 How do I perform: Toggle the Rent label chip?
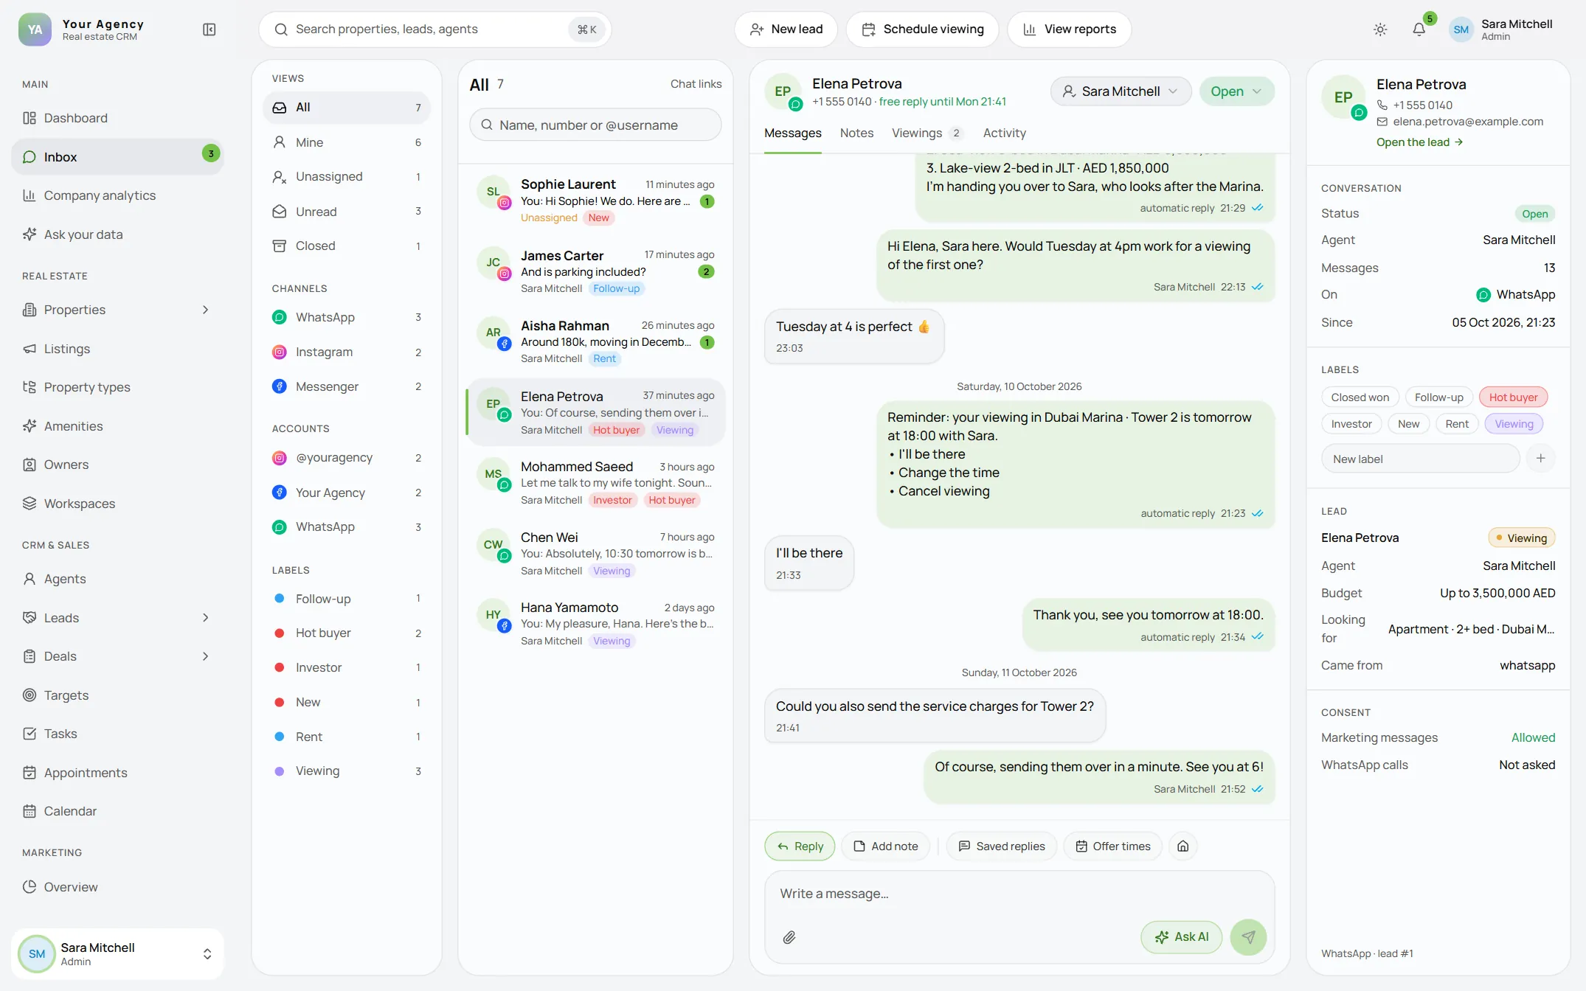pos(1457,424)
